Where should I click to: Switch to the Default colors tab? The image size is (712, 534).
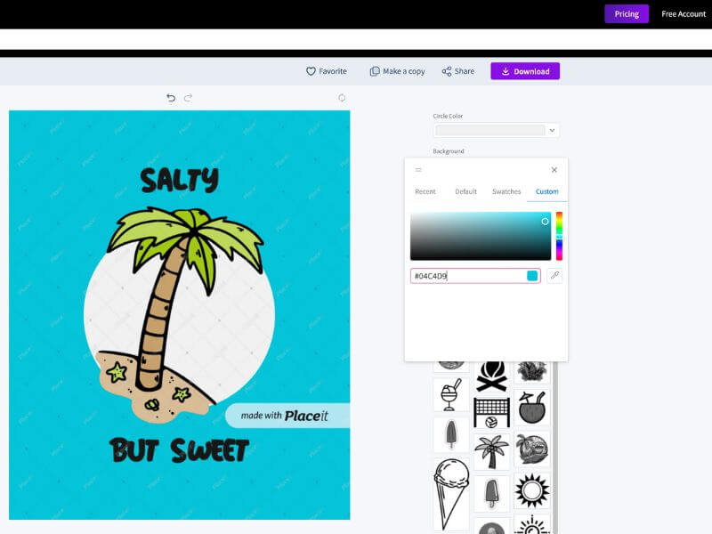465,191
